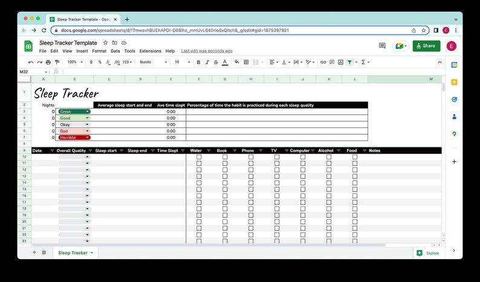Click the print icon in toolbar

click(x=48, y=62)
